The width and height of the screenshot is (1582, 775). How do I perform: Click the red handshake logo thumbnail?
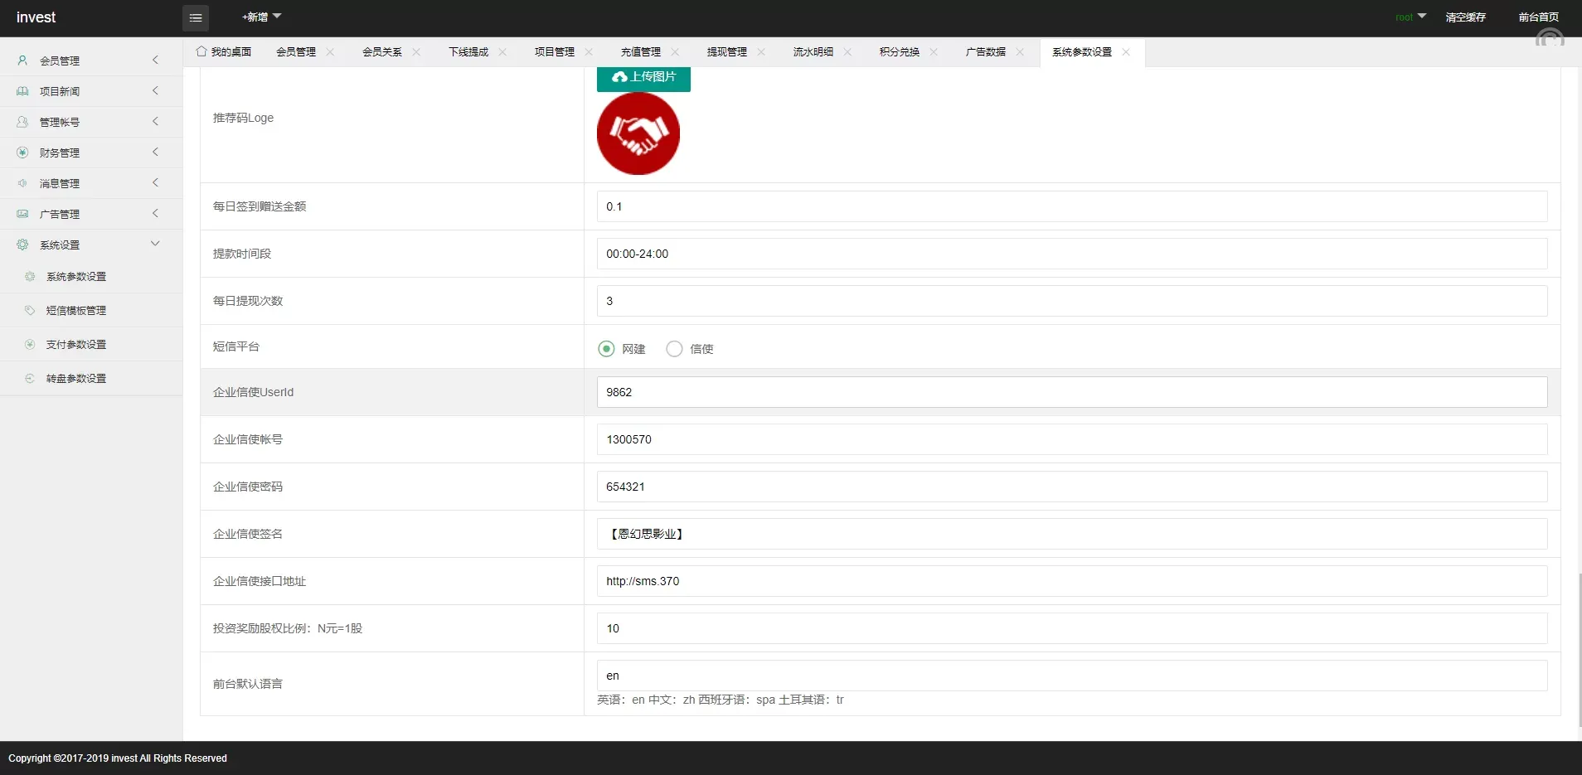click(638, 133)
